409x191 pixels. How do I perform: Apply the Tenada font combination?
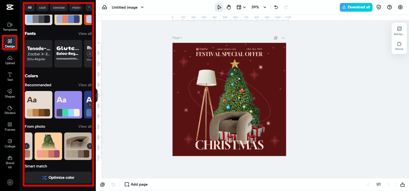pyautogui.click(x=39, y=54)
